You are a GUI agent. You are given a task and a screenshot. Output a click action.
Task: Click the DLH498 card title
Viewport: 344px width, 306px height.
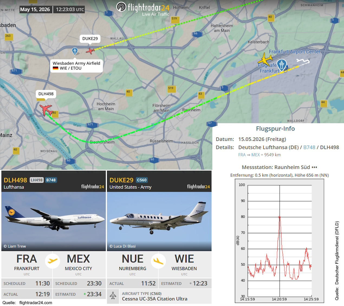15,180
